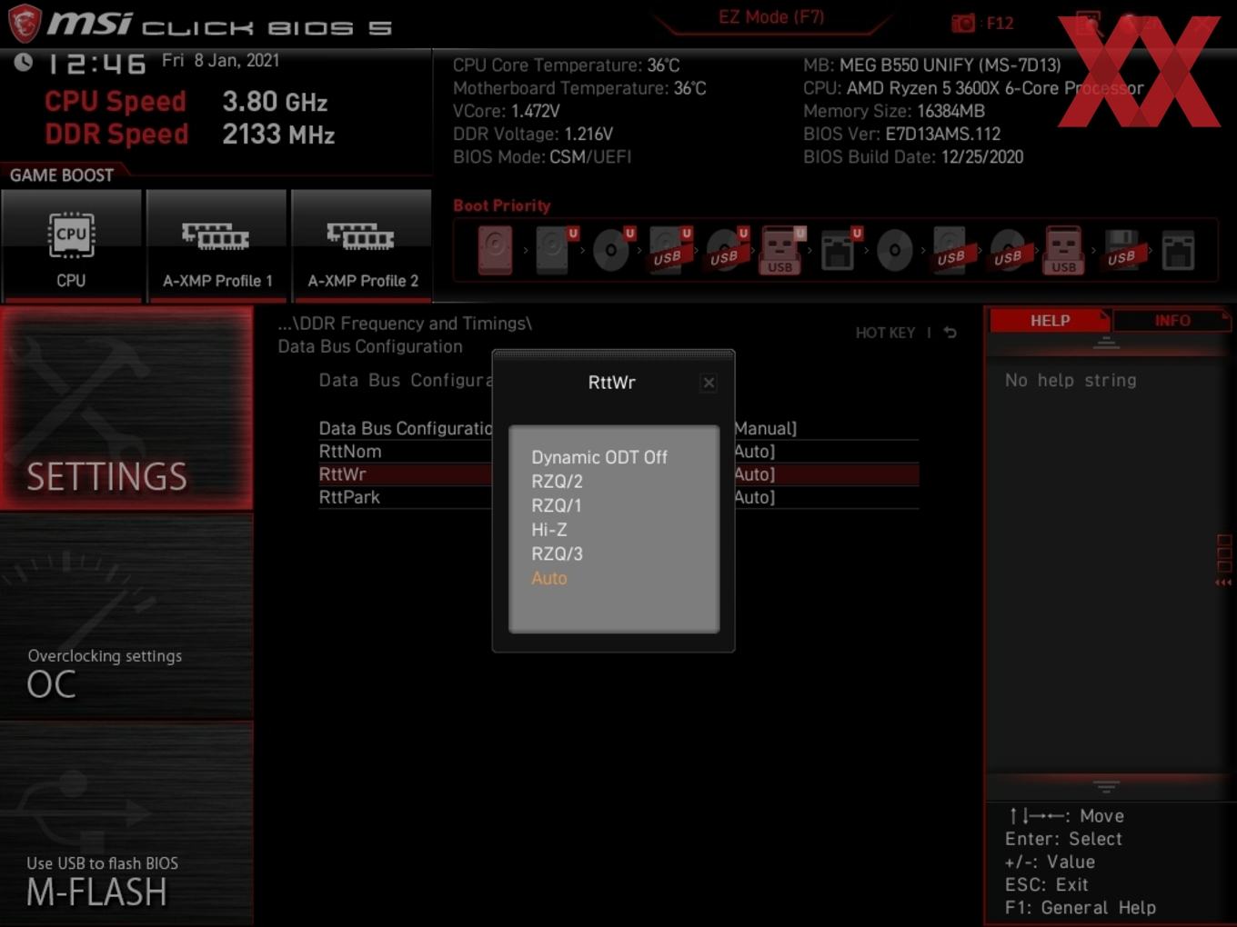Viewport: 1237px width, 927px height.
Task: Select the UEFI hard disk boot device icon
Action: point(555,250)
